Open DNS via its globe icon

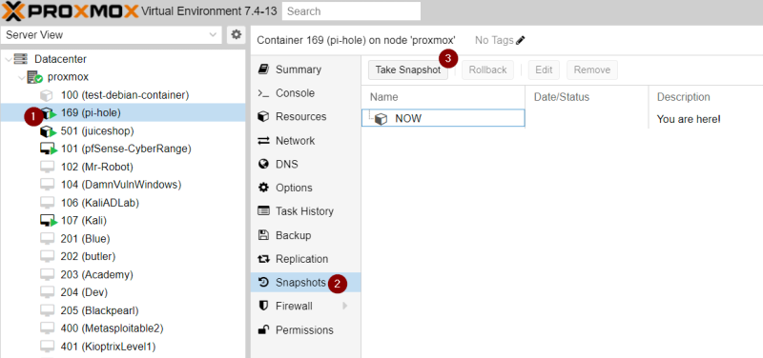click(263, 164)
